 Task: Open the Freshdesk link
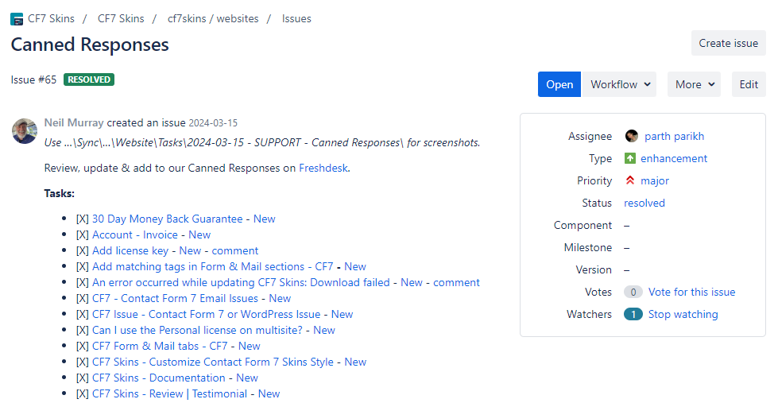click(x=323, y=168)
